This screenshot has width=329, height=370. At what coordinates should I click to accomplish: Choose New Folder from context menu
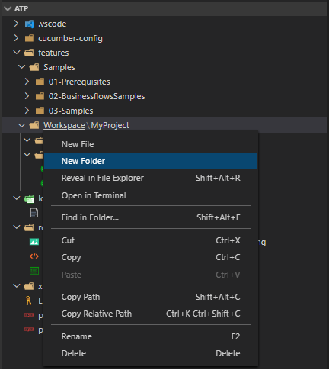click(x=151, y=161)
